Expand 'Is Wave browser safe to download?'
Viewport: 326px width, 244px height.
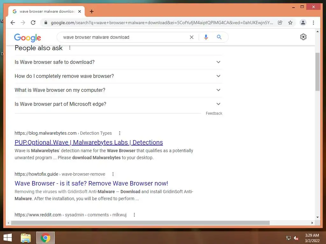(x=118, y=62)
